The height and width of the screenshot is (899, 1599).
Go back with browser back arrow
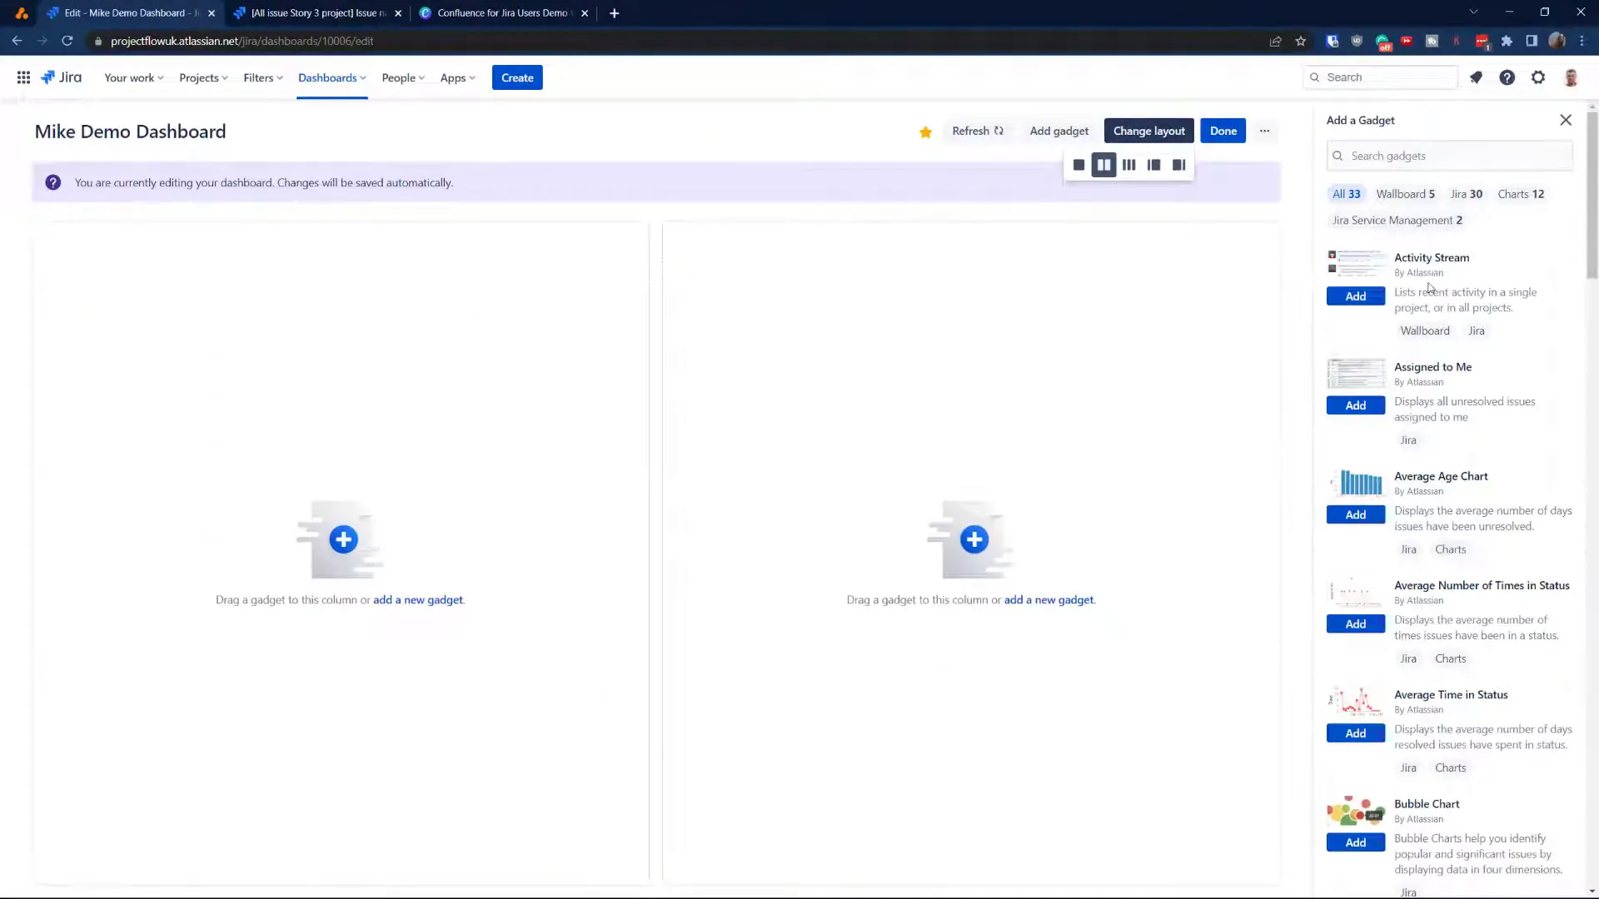17,41
